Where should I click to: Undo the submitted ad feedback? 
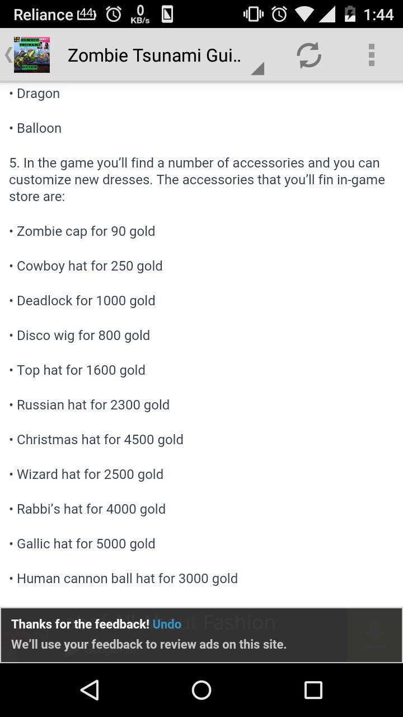point(166,624)
